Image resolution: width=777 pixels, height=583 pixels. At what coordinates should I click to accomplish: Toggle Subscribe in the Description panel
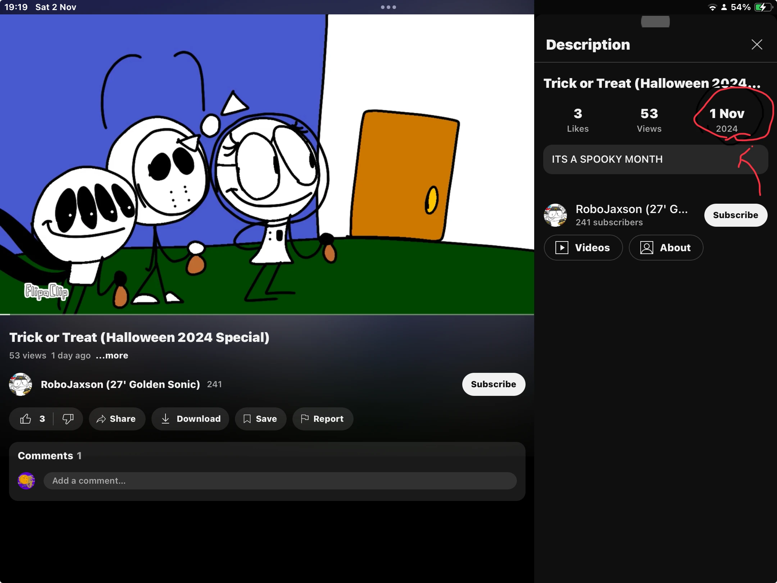[x=735, y=215]
